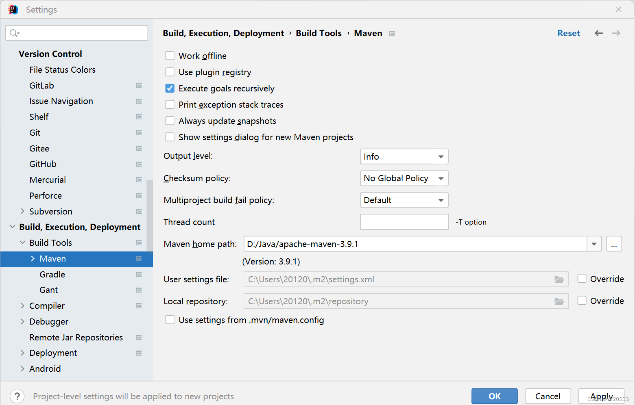Click the Apply button
635x405 pixels.
point(601,396)
